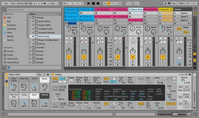Screen dimensions: 199x118
Task: Click the browser preview headphone icon
Action: (x=9, y=68)
